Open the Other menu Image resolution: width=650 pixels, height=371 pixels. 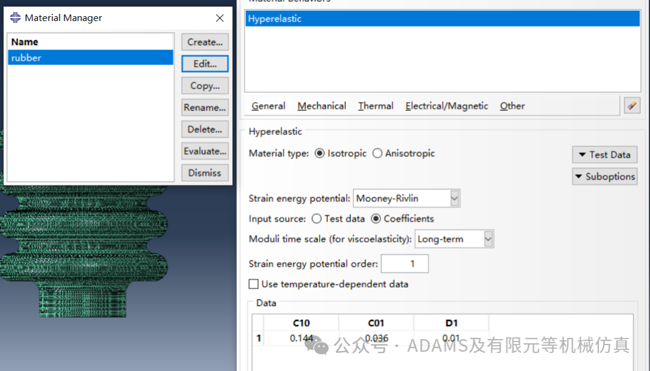512,106
